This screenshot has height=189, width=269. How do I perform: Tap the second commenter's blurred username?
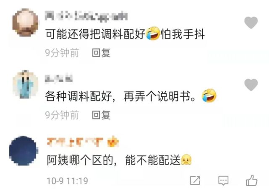(x=59, y=78)
